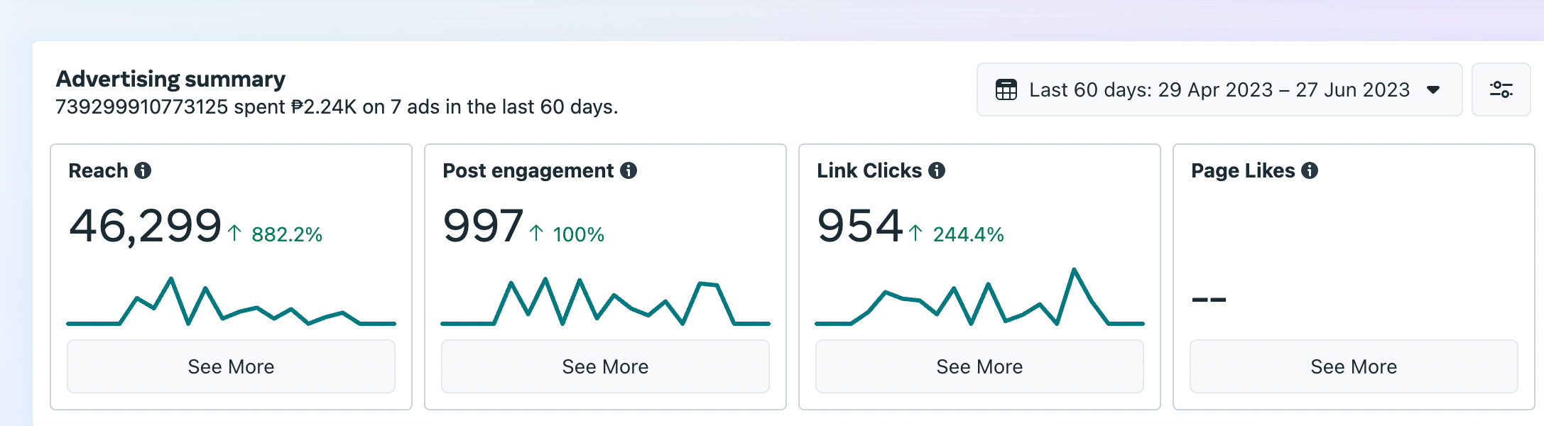Click the Page Likes info icon
Screen dimensions: 1544x426
click(x=1310, y=170)
